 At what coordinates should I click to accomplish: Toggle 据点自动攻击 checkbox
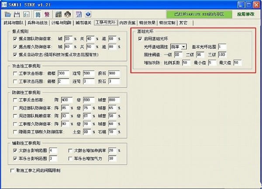pos(15,55)
